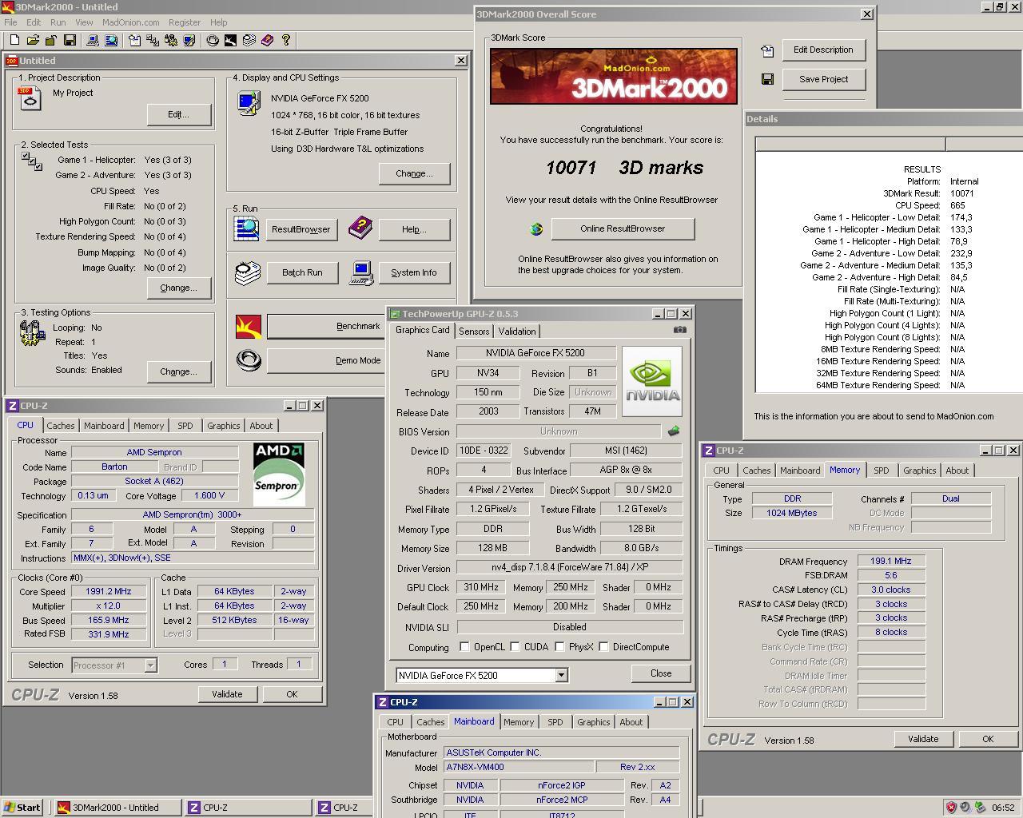Click the Benchmark button
Image resolution: width=1023 pixels, height=818 pixels.
point(326,326)
